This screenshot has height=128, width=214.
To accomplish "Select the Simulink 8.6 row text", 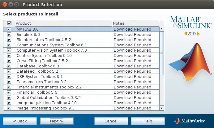I will (28, 34).
